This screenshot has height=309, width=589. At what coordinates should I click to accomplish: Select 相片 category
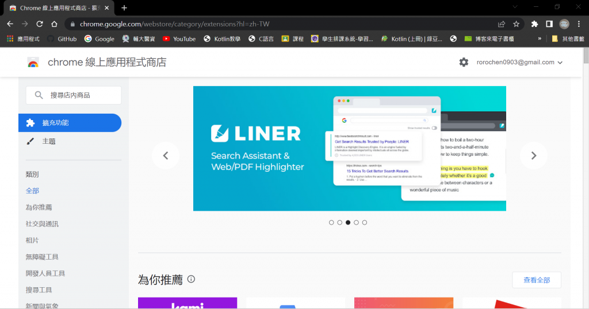coord(32,241)
